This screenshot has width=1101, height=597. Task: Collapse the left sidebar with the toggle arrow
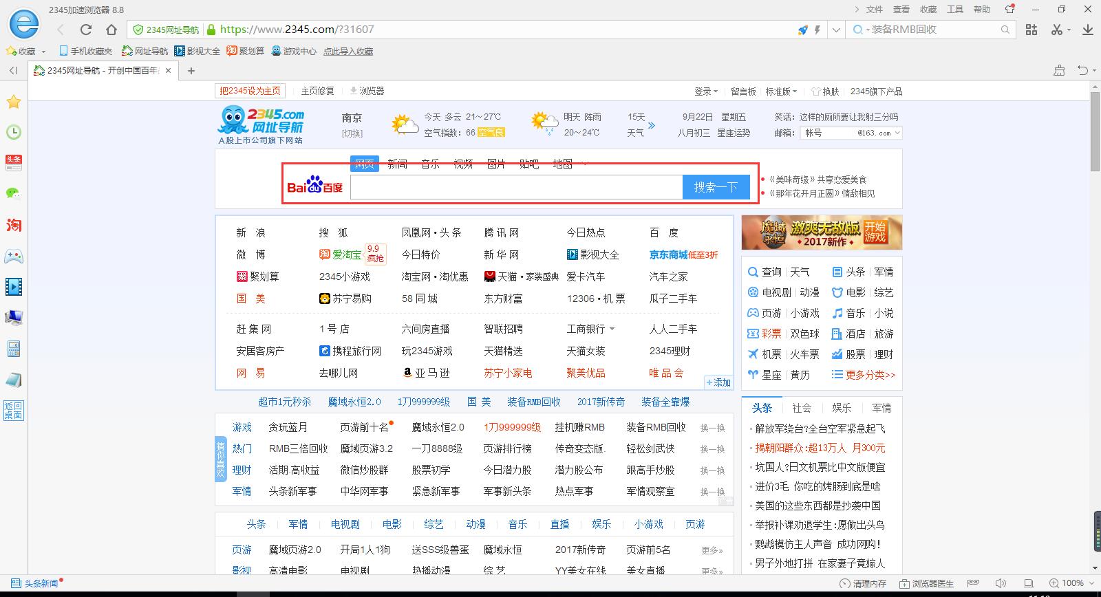point(13,70)
